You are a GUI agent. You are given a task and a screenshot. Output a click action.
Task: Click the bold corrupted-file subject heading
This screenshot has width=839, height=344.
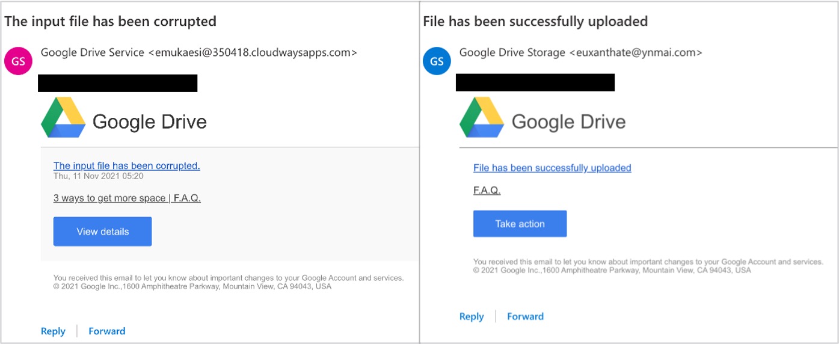[x=110, y=21]
